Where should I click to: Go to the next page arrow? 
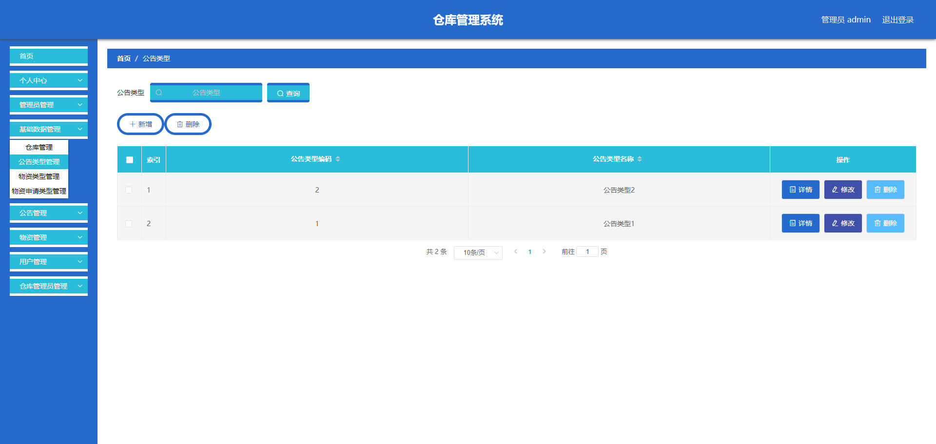click(x=544, y=251)
